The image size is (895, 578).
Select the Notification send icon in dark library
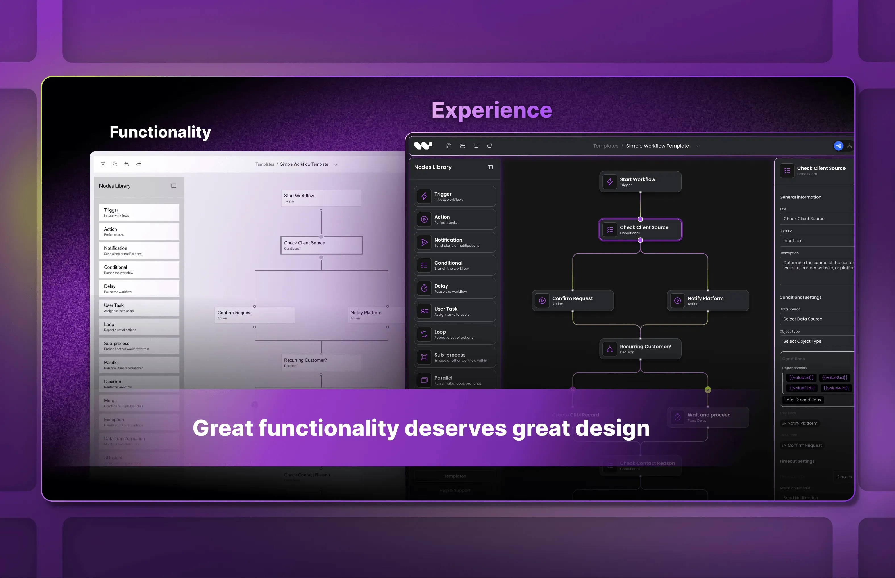click(424, 242)
